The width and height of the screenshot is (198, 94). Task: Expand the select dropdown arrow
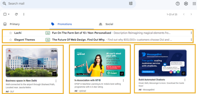pos(9,14)
